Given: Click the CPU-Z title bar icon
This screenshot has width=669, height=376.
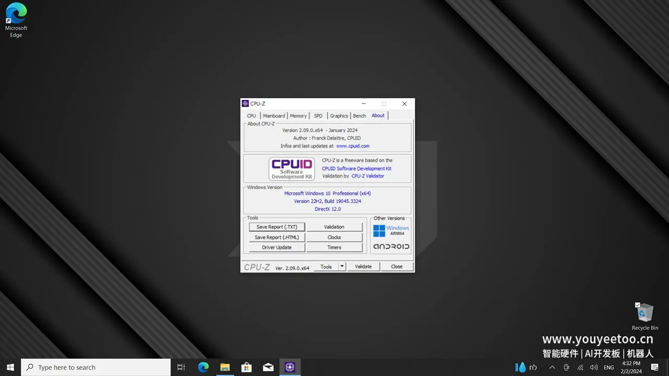Looking at the screenshot, I should pyautogui.click(x=246, y=103).
